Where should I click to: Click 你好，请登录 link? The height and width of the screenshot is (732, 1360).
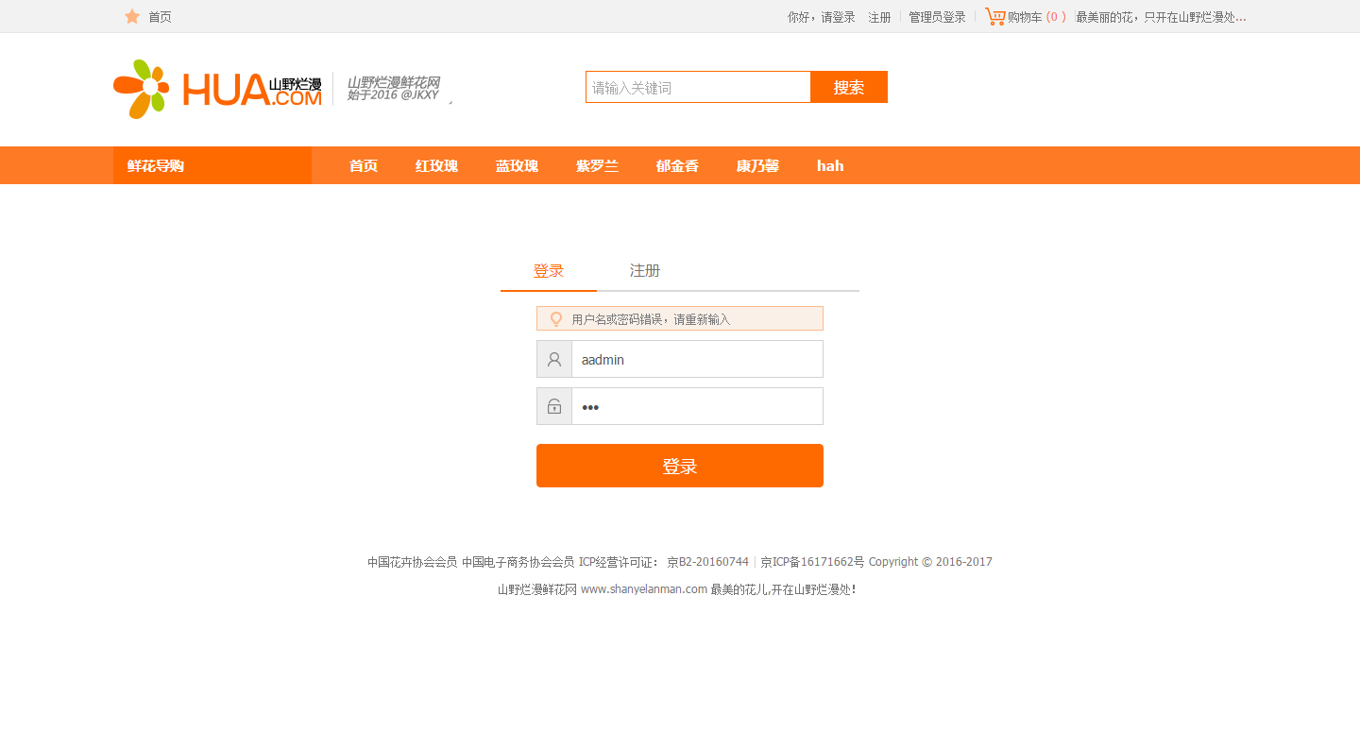tap(822, 17)
